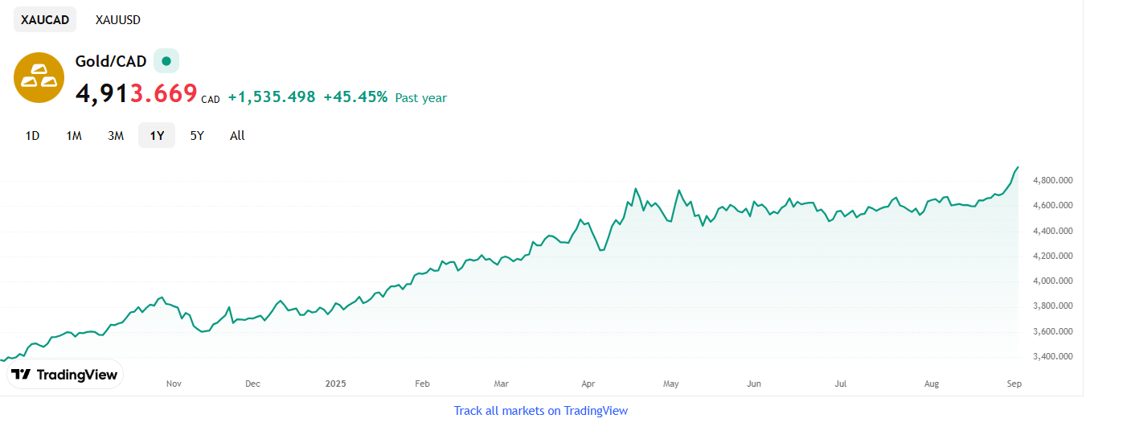The height and width of the screenshot is (435, 1131).
Task: Click the 4,800.000 price axis label
Action: (x=1052, y=181)
